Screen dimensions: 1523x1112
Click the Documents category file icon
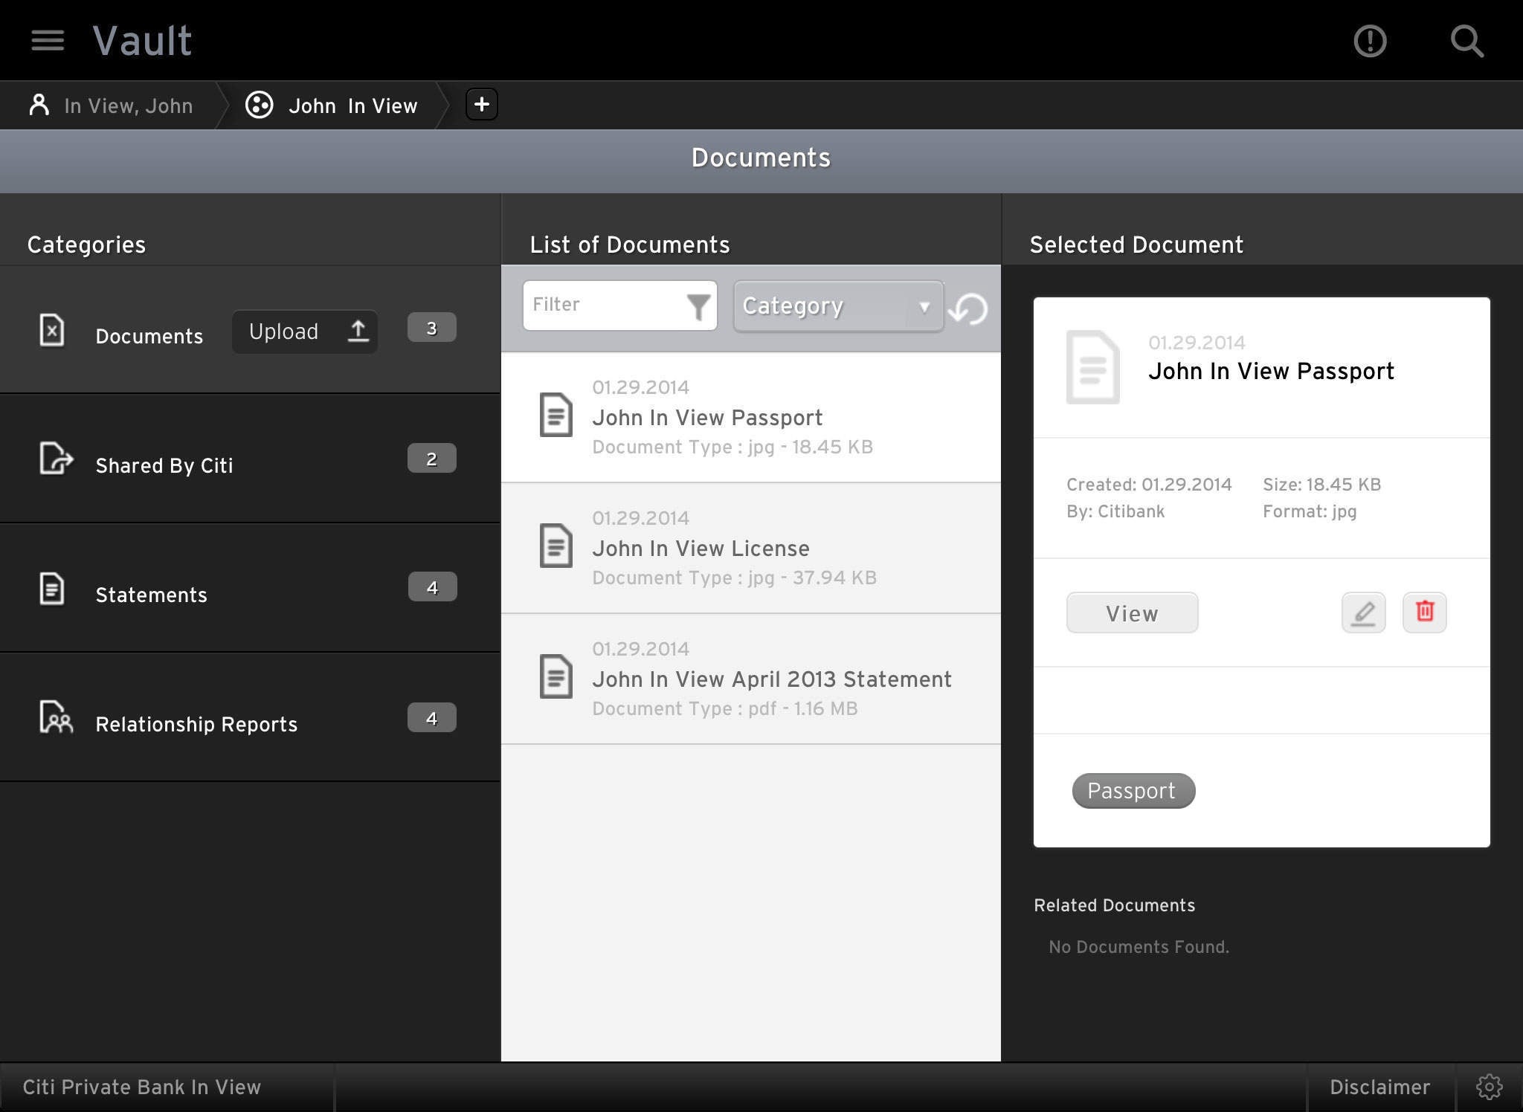(52, 330)
